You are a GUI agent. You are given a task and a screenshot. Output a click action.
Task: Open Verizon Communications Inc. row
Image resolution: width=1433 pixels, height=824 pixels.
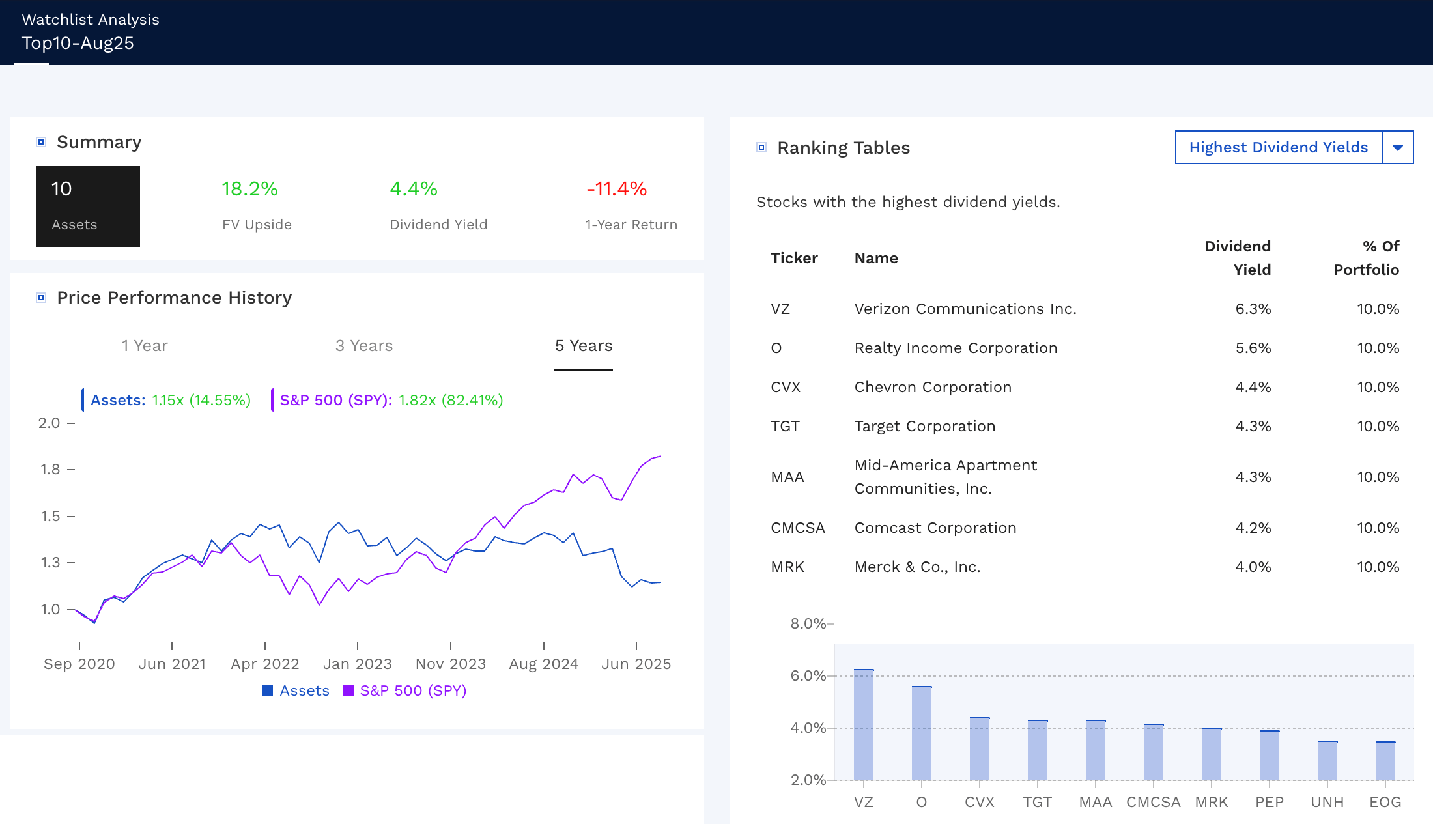coord(965,309)
